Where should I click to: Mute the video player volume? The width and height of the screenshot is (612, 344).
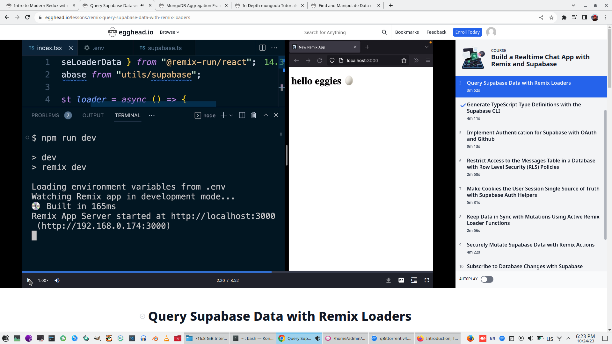(x=57, y=280)
